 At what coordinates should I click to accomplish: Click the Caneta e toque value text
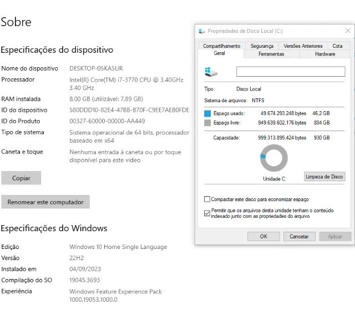[x=125, y=156]
